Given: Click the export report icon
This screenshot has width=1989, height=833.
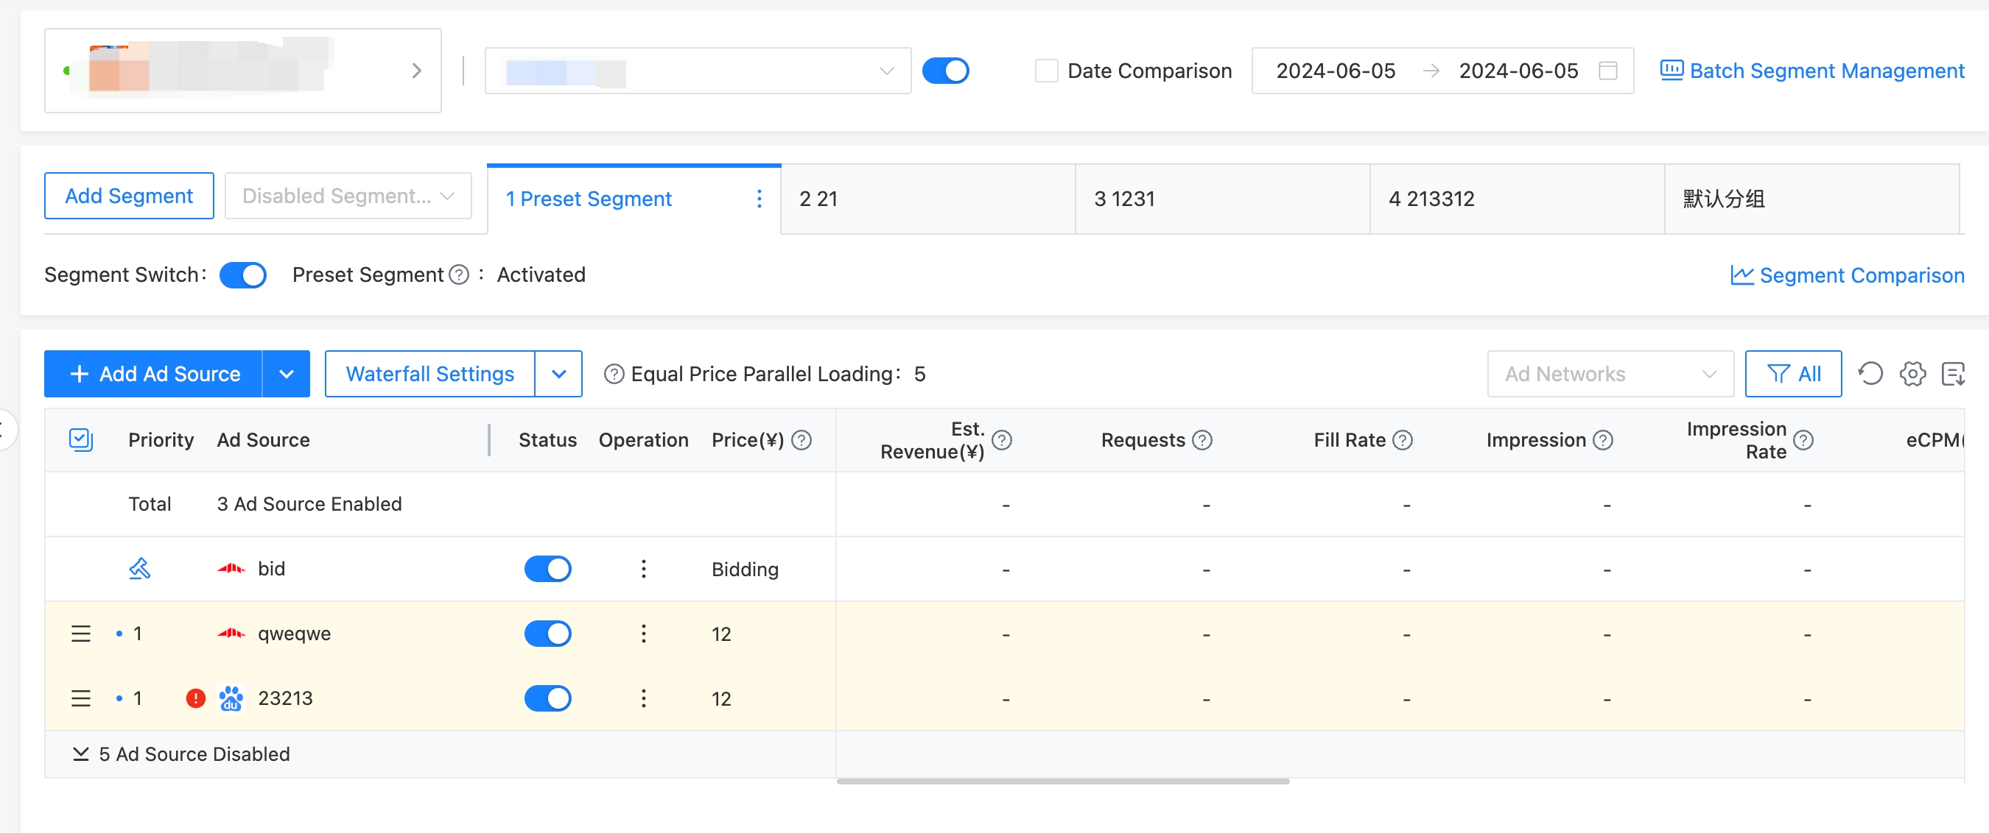Looking at the screenshot, I should coord(1953,374).
